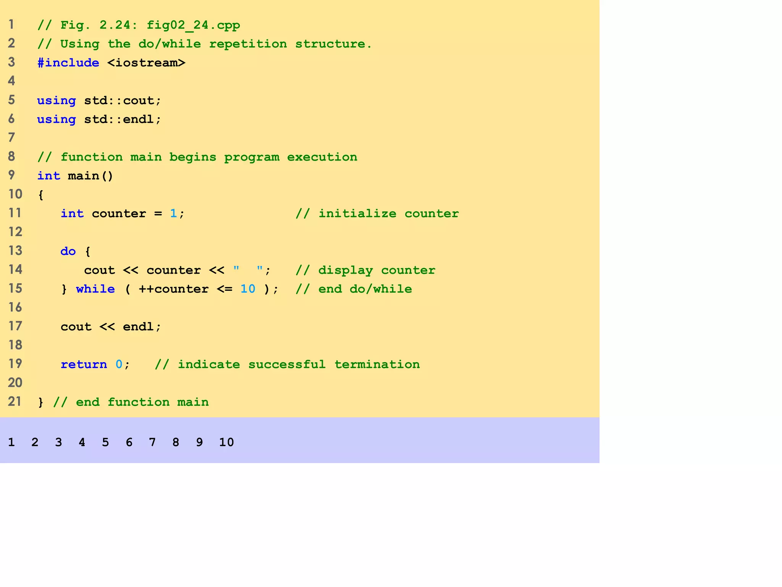Click the 'int main()' declaration
Image resolution: width=782 pixels, height=587 pixels.
coord(75,176)
